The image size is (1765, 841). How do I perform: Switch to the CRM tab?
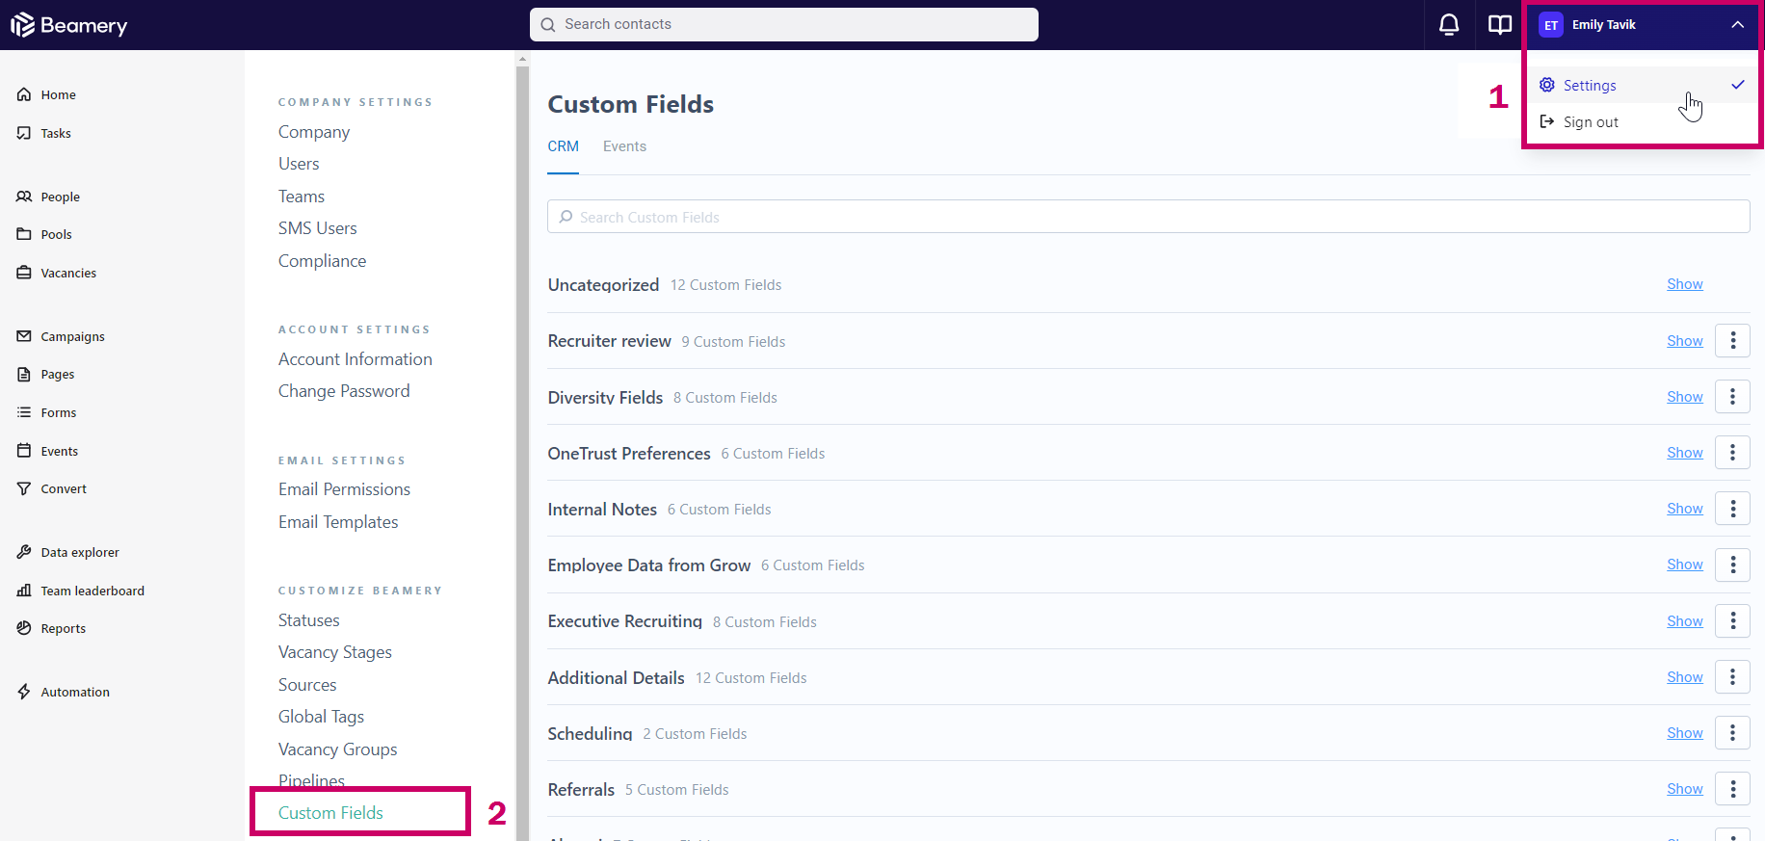click(x=563, y=146)
